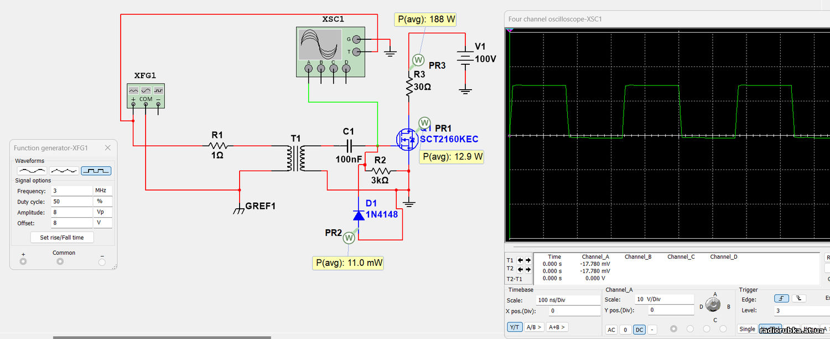Move cursor T2 right with arrow
Viewport: 830px width, 339px height.
pos(528,269)
